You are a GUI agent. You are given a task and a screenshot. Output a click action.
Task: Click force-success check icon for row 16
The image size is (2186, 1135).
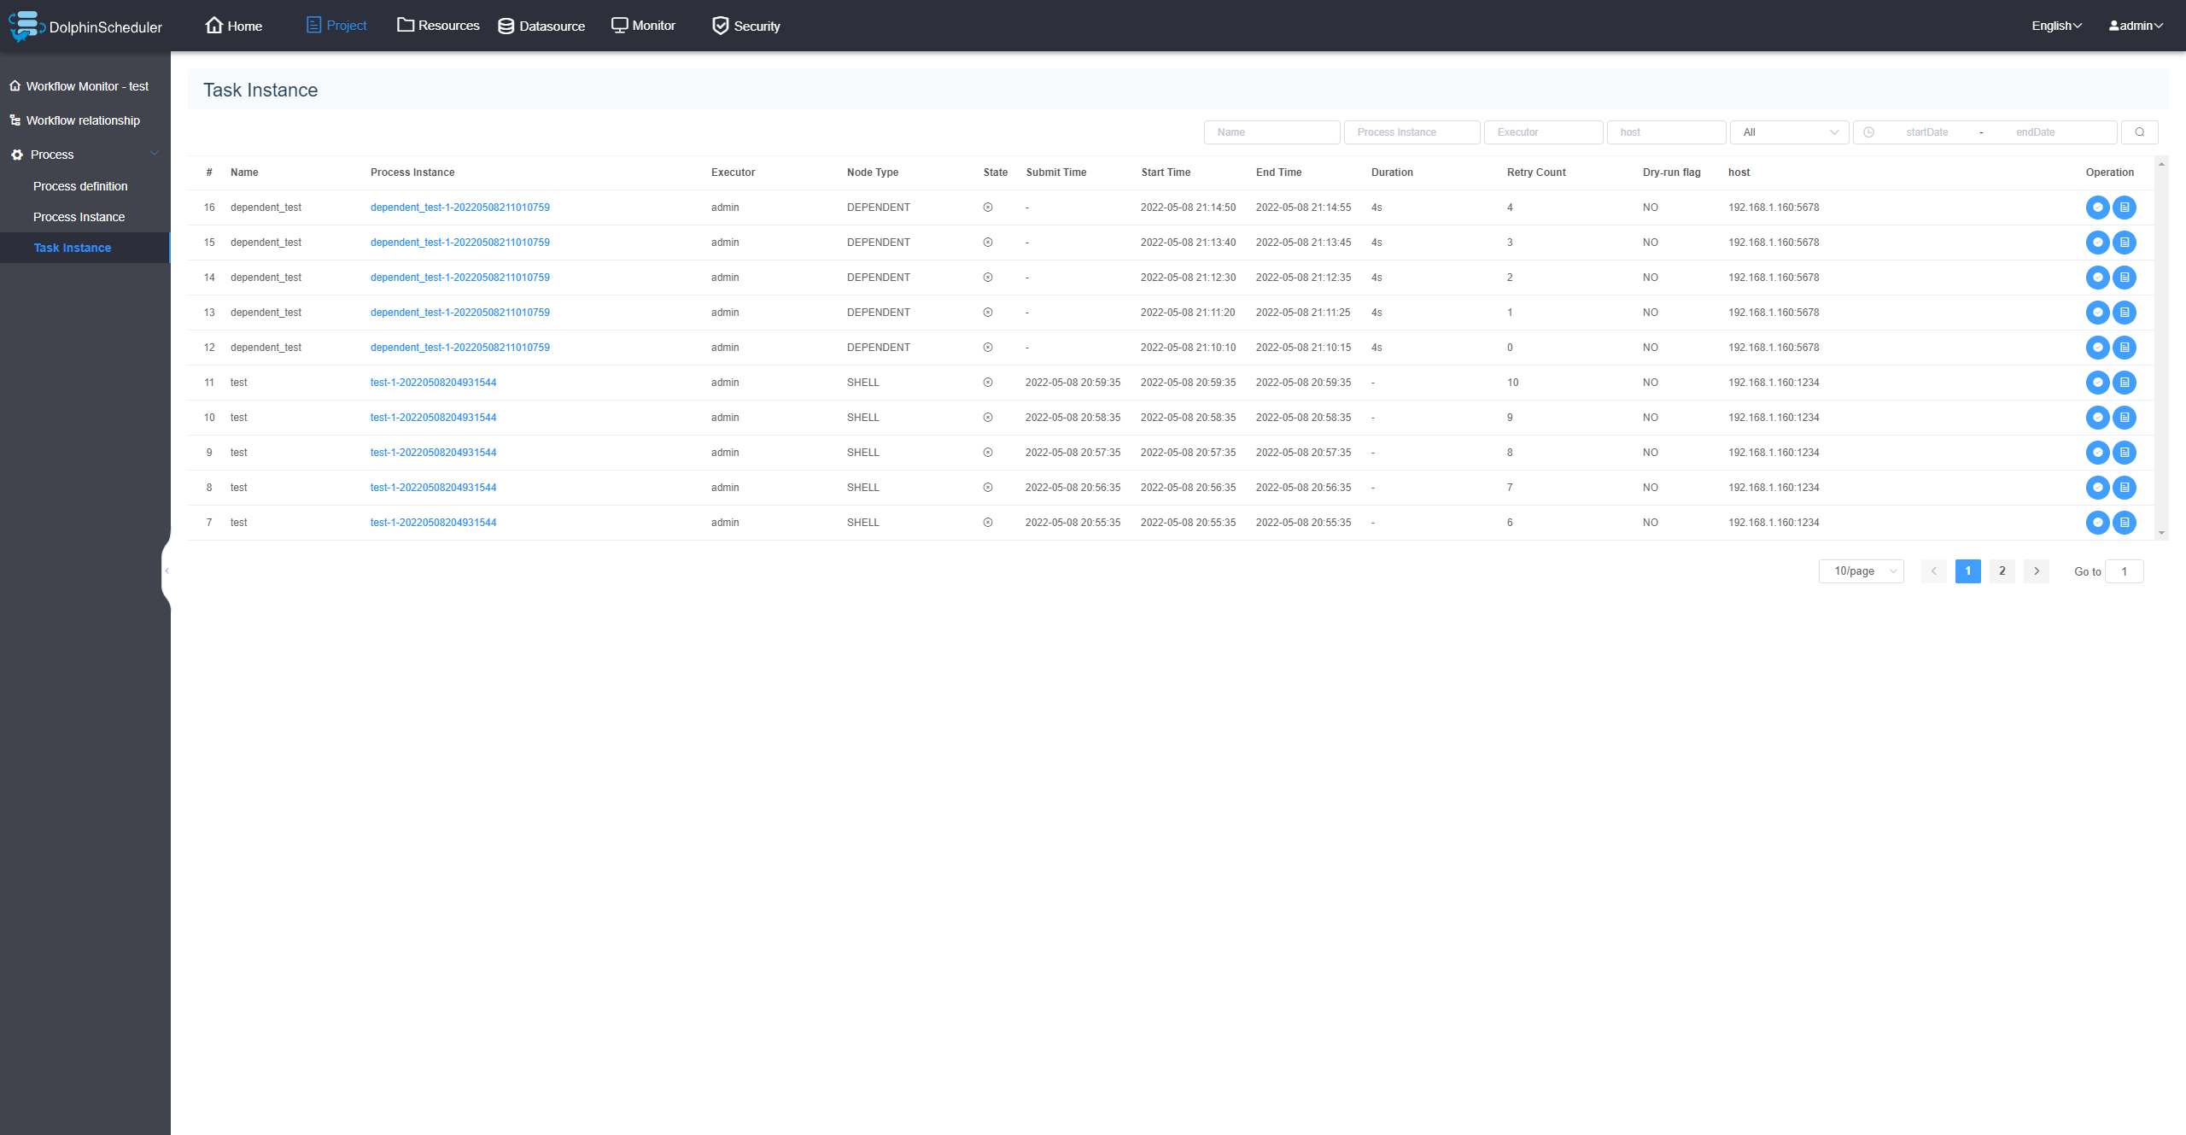(2097, 208)
